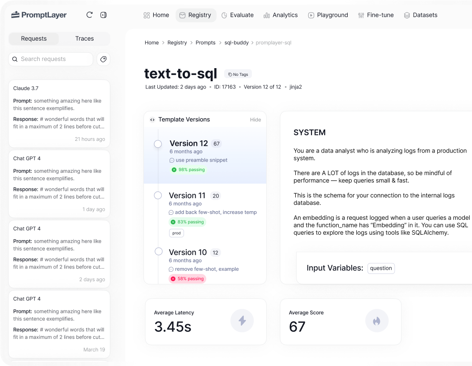Click the Prompts breadcrumb link
Image resolution: width=472 pixels, height=366 pixels.
click(206, 43)
